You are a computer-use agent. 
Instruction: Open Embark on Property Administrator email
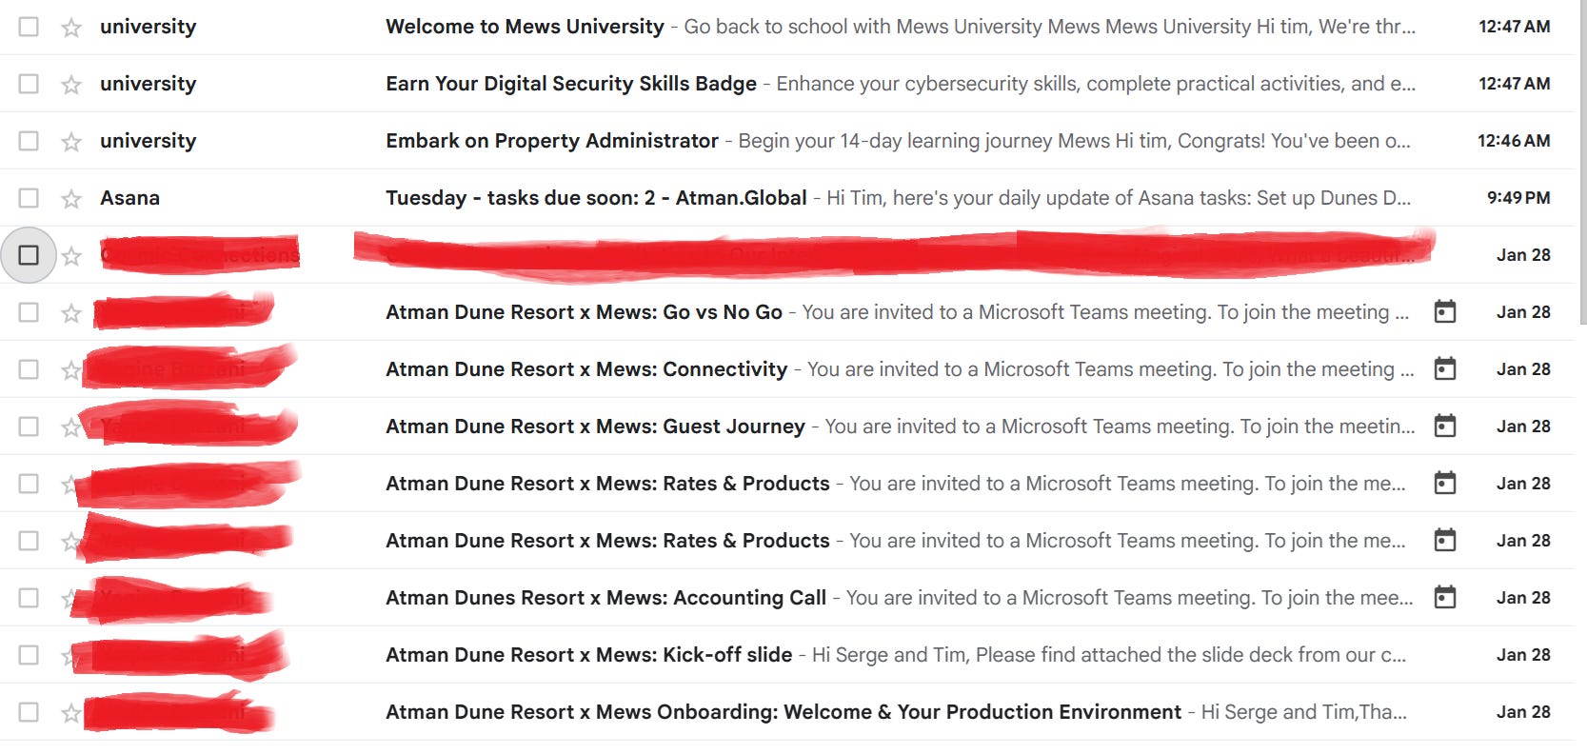(787, 141)
